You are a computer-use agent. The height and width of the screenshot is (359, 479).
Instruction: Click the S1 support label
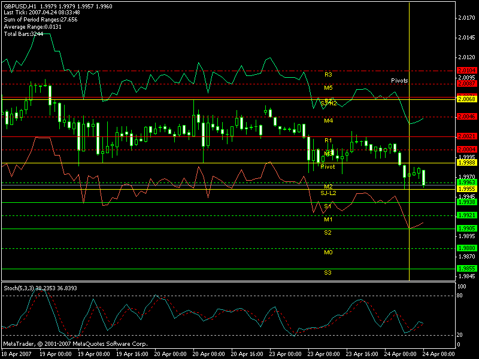328,206
